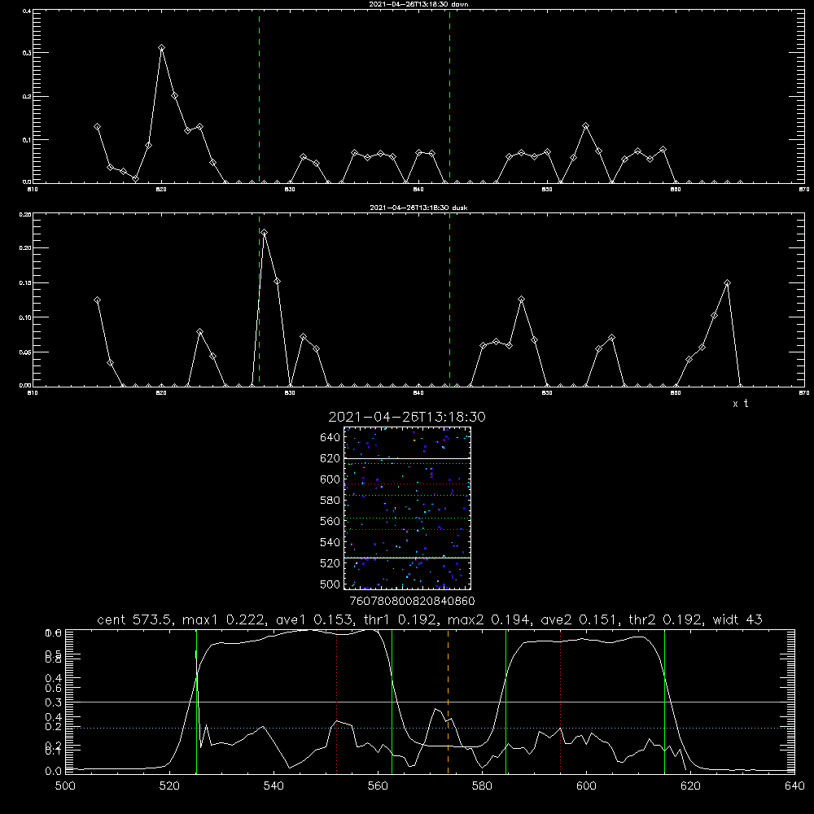Click the '500' label beside detector image
This screenshot has width=814, height=814.
tap(330, 584)
